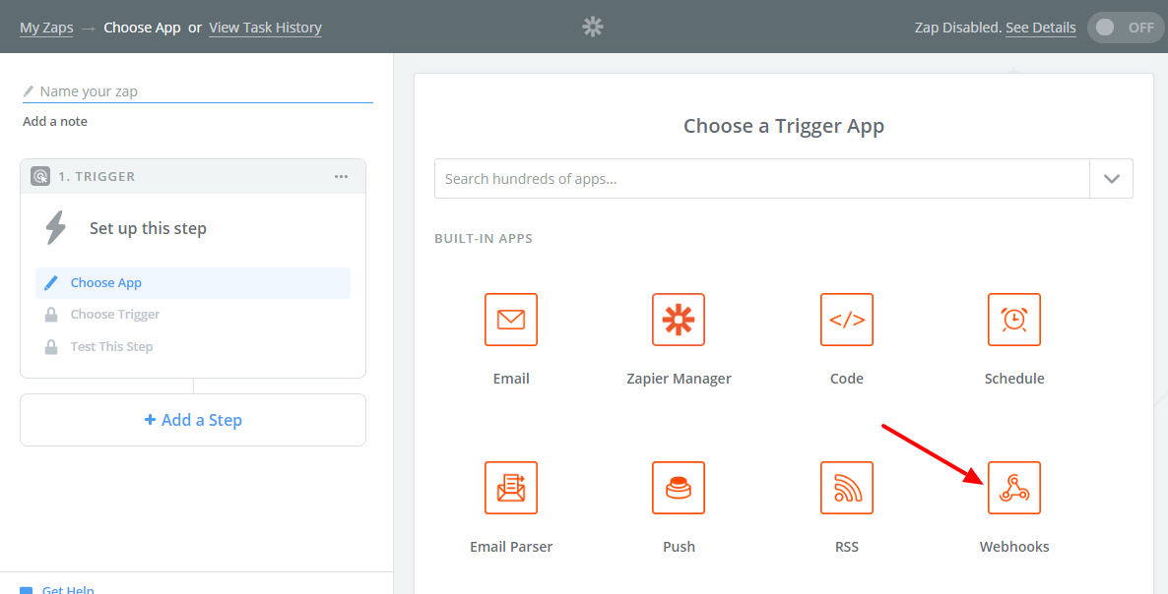This screenshot has height=594, width=1168.
Task: Open the Get Help link
Action: coord(68,589)
